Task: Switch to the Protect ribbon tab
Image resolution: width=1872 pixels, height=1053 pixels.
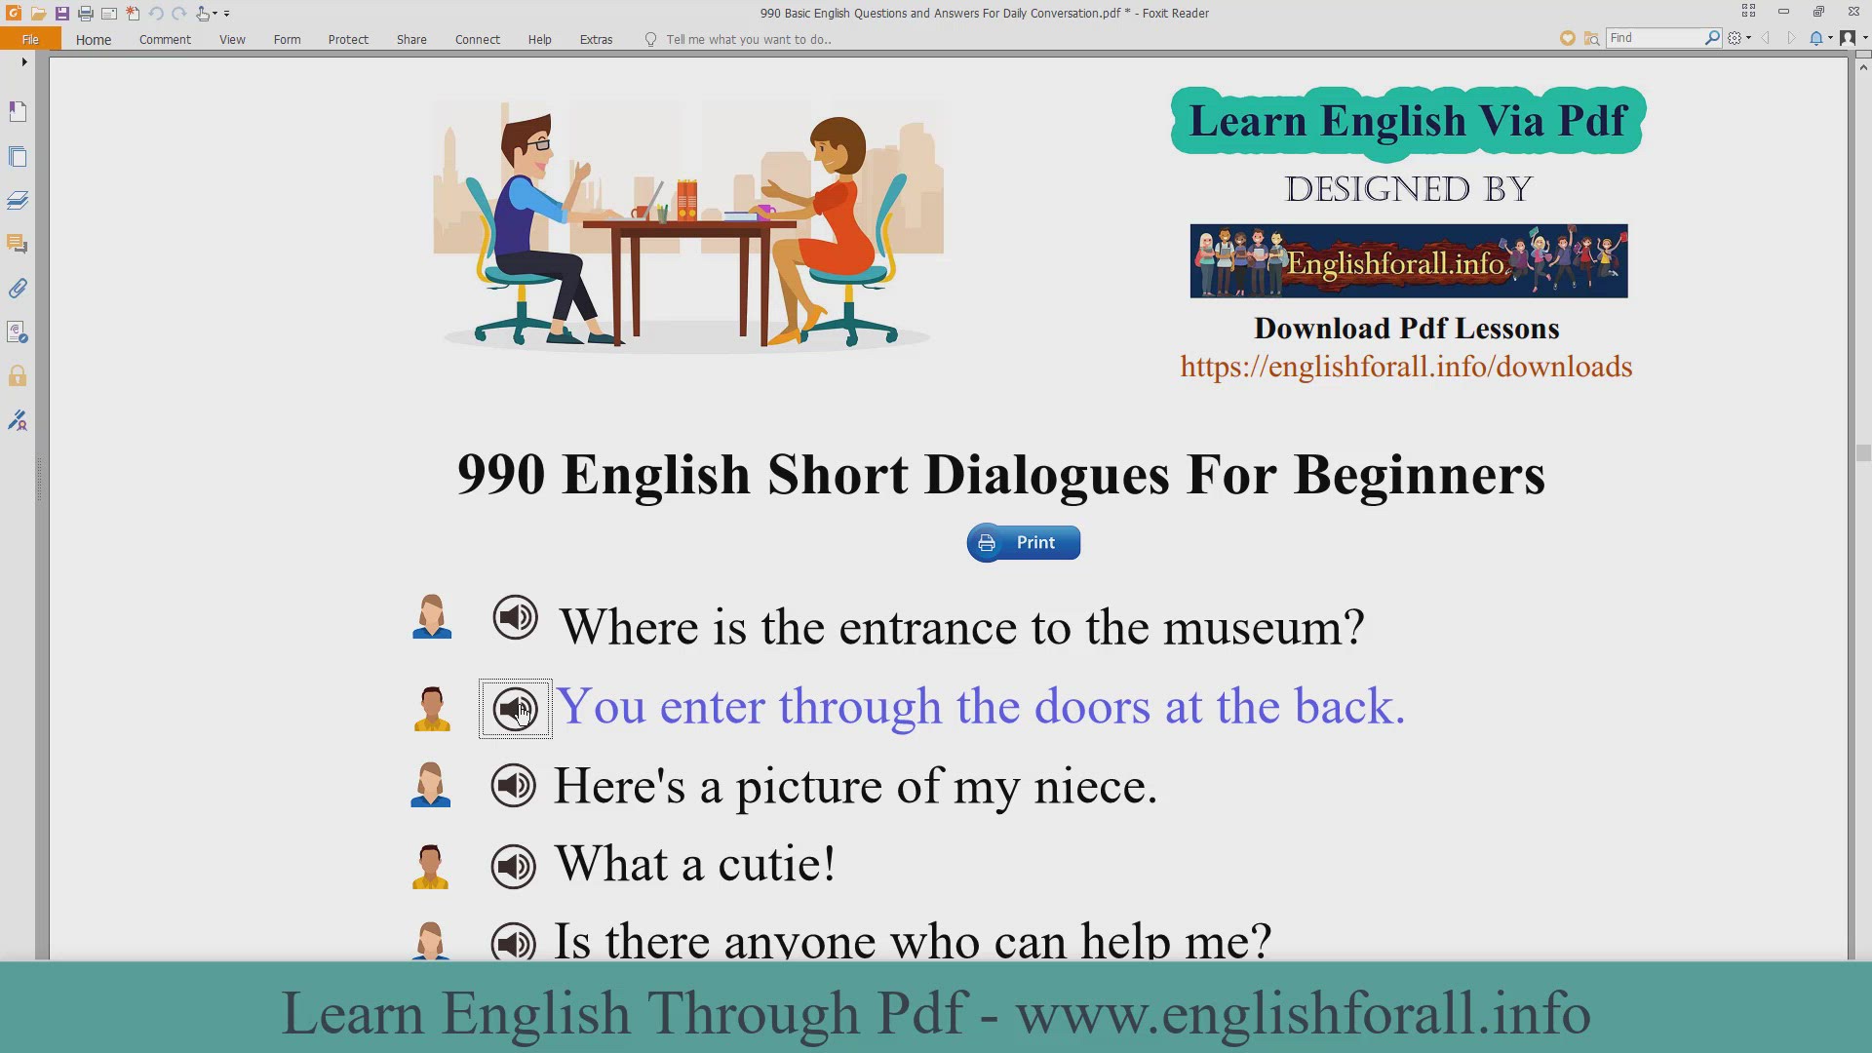Action: point(348,40)
